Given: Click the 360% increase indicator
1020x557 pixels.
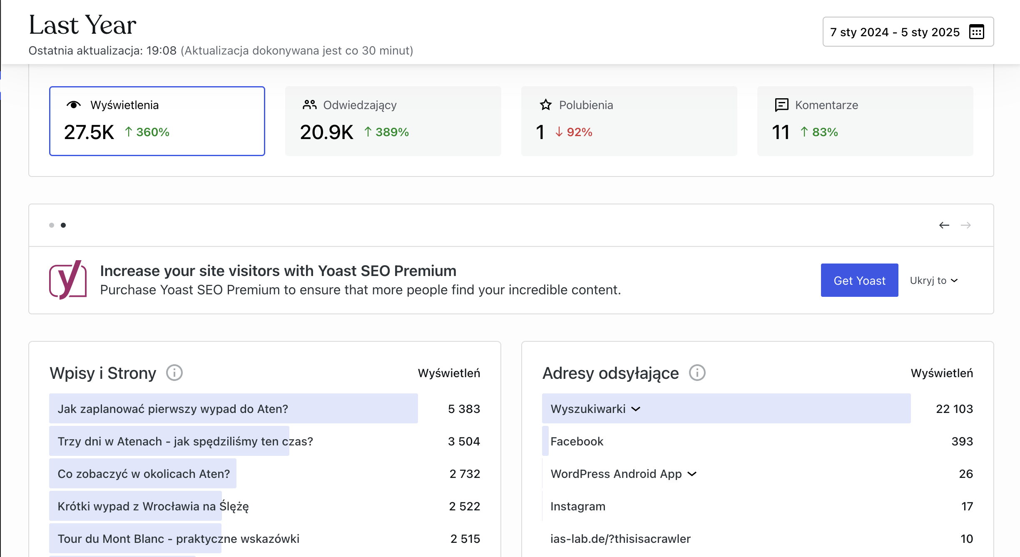Looking at the screenshot, I should tap(147, 132).
